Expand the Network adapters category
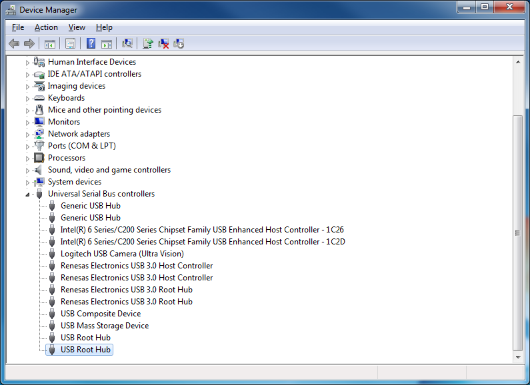The width and height of the screenshot is (530, 385). [x=28, y=134]
